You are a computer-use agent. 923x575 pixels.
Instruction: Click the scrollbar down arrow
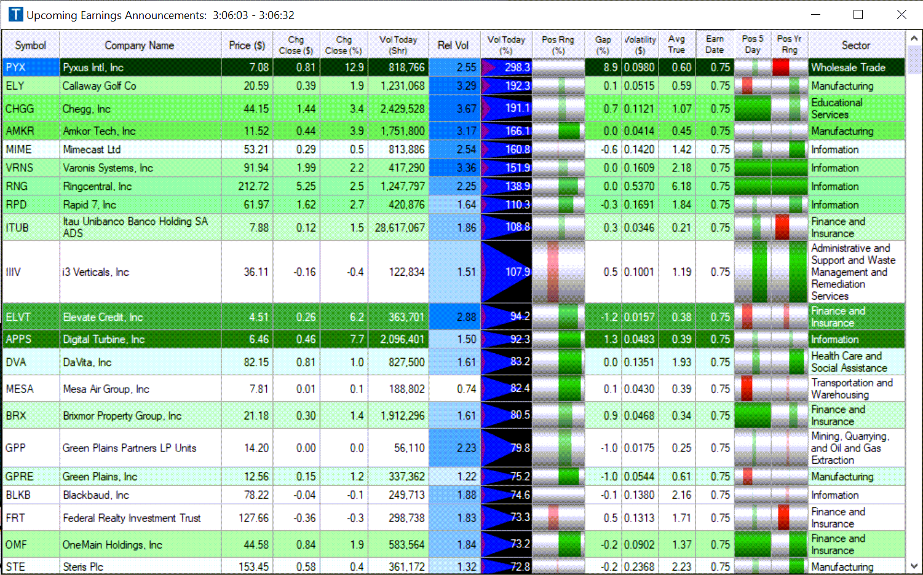point(914,566)
